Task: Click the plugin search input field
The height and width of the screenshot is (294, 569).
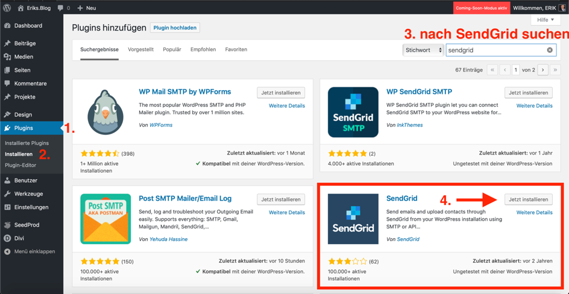Action: pos(501,51)
